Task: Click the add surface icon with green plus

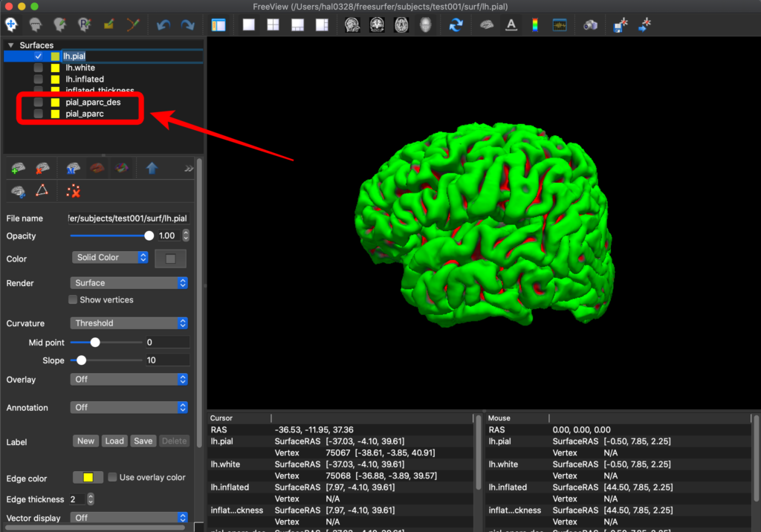Action: click(x=19, y=169)
